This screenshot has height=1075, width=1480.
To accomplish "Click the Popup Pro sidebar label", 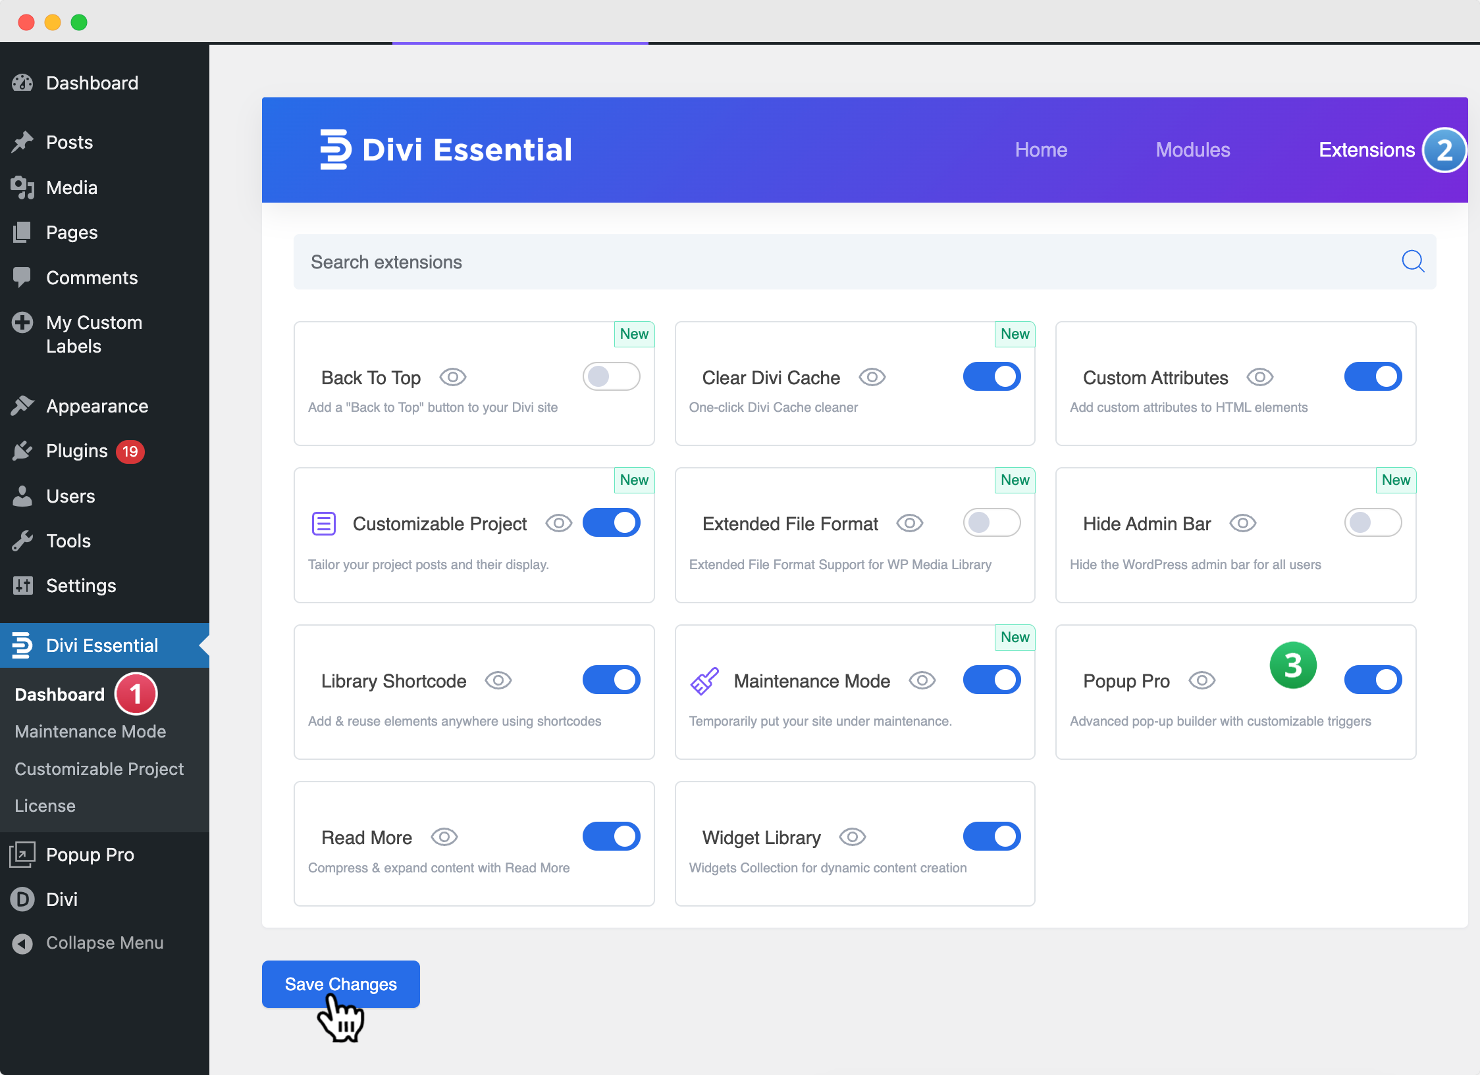I will [90, 855].
